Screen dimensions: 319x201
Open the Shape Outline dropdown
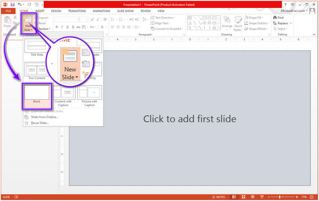[257, 23]
